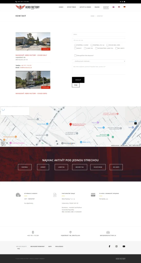141x263 pixels.
Task: Open Facebook from the footer
Action: pyautogui.click(x=109, y=246)
